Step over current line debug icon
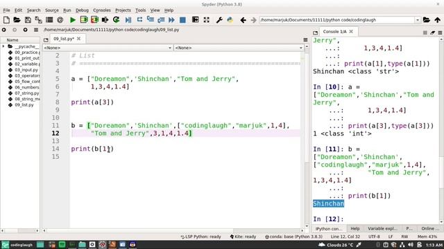Image resolution: width=444 pixels, height=249 pixels. click(x=139, y=19)
